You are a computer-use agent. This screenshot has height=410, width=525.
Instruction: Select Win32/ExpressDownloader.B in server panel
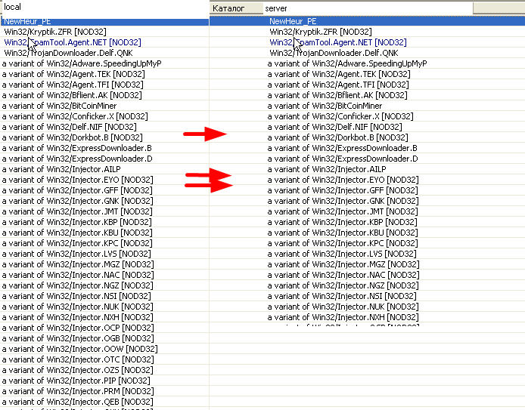coord(342,148)
